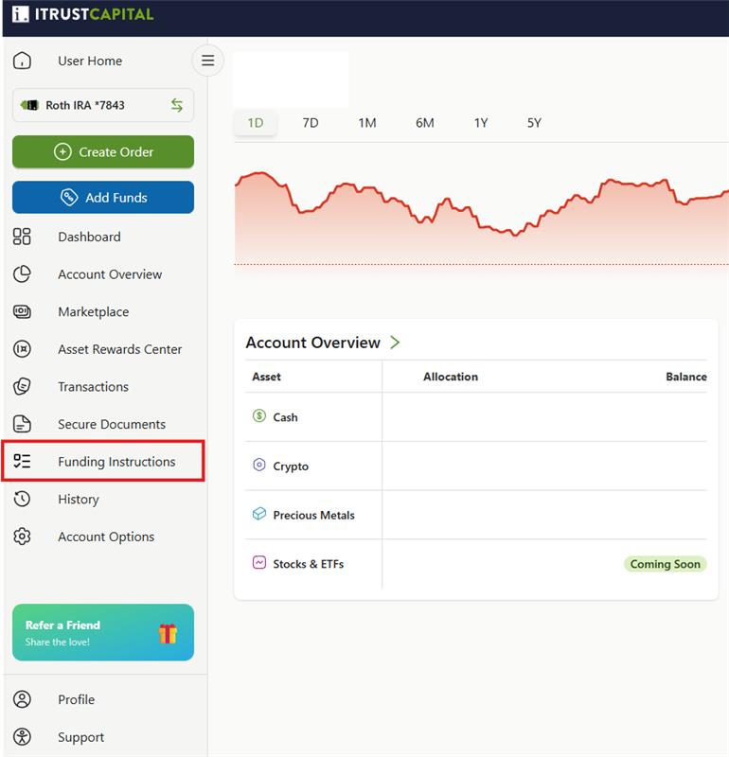Toggle the hamburger sidebar collapse button
This screenshot has width=729, height=757.
tap(207, 61)
